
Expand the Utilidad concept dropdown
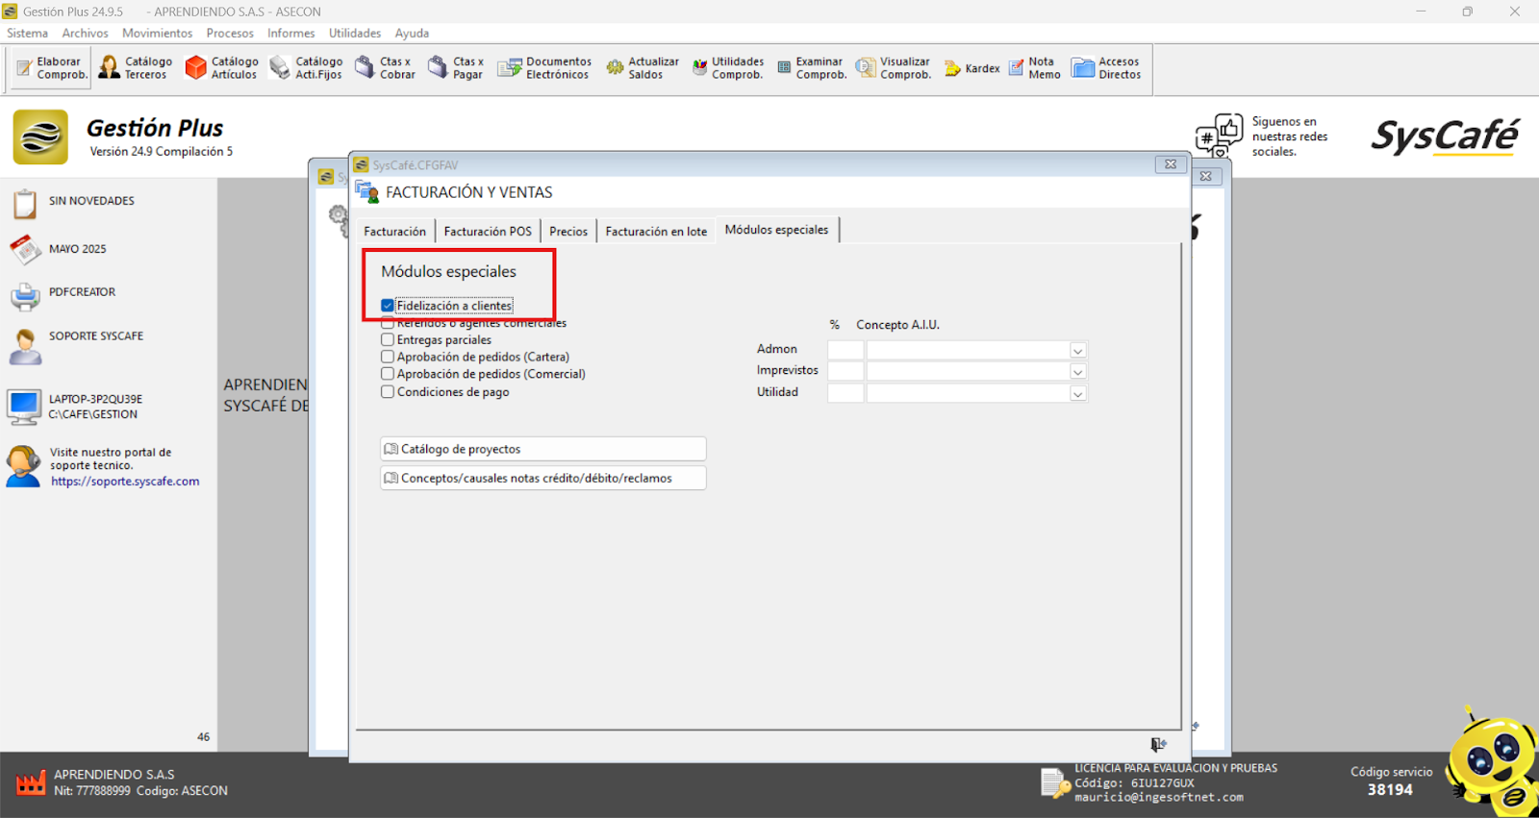tap(1077, 393)
